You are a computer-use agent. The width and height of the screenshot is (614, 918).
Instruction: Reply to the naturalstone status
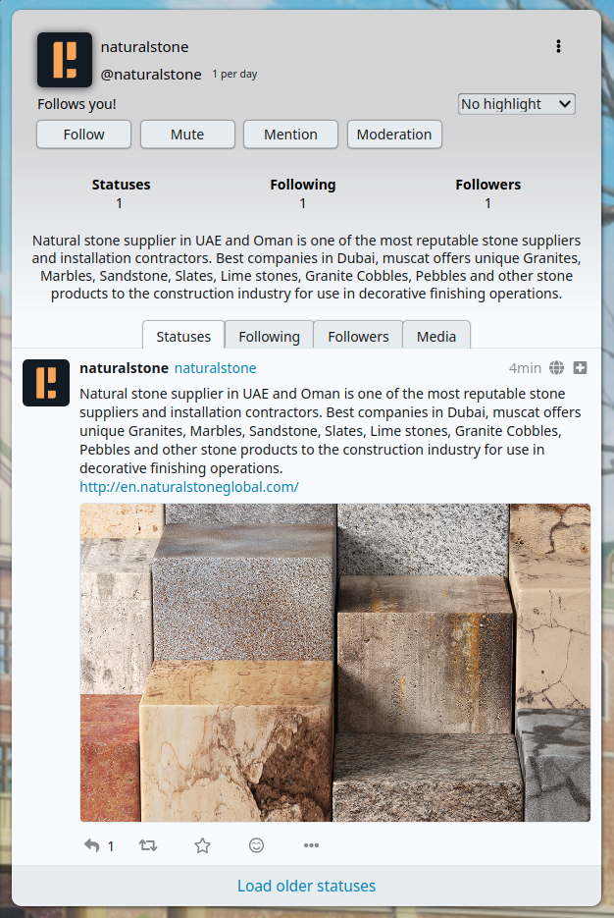click(92, 844)
